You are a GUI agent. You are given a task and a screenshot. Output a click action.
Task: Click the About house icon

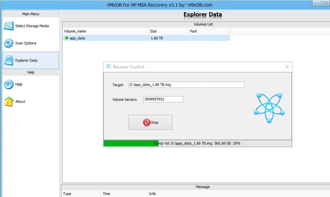pos(9,101)
